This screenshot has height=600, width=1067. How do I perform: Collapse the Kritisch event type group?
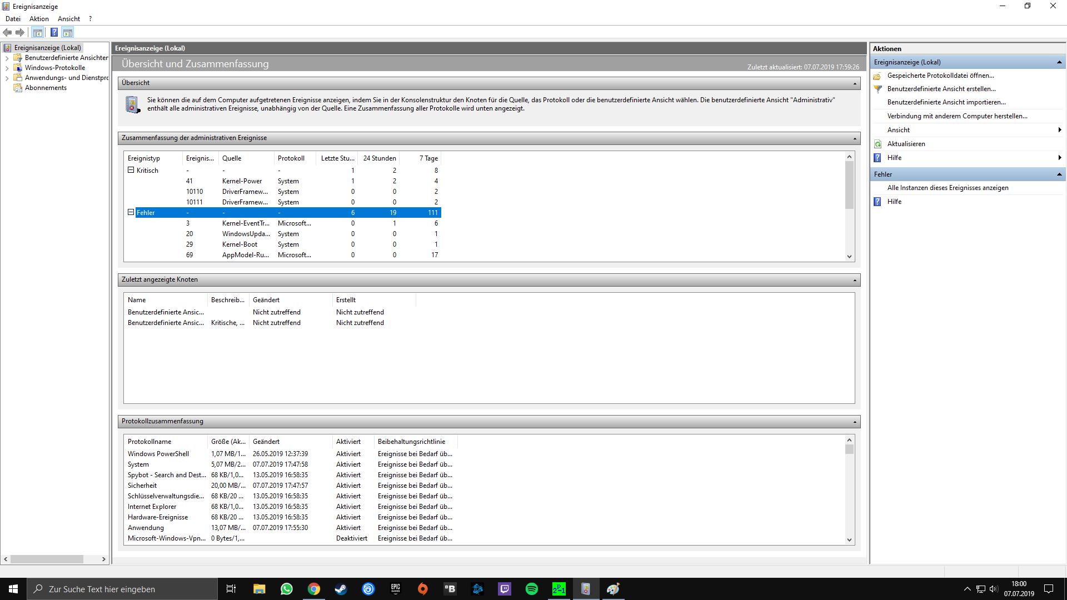pos(131,170)
